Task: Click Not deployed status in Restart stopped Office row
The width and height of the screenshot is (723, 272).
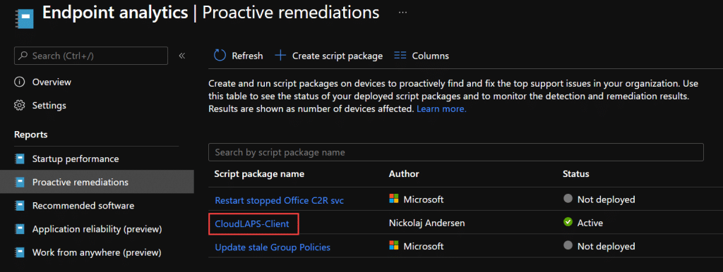Action: pyautogui.click(x=606, y=199)
